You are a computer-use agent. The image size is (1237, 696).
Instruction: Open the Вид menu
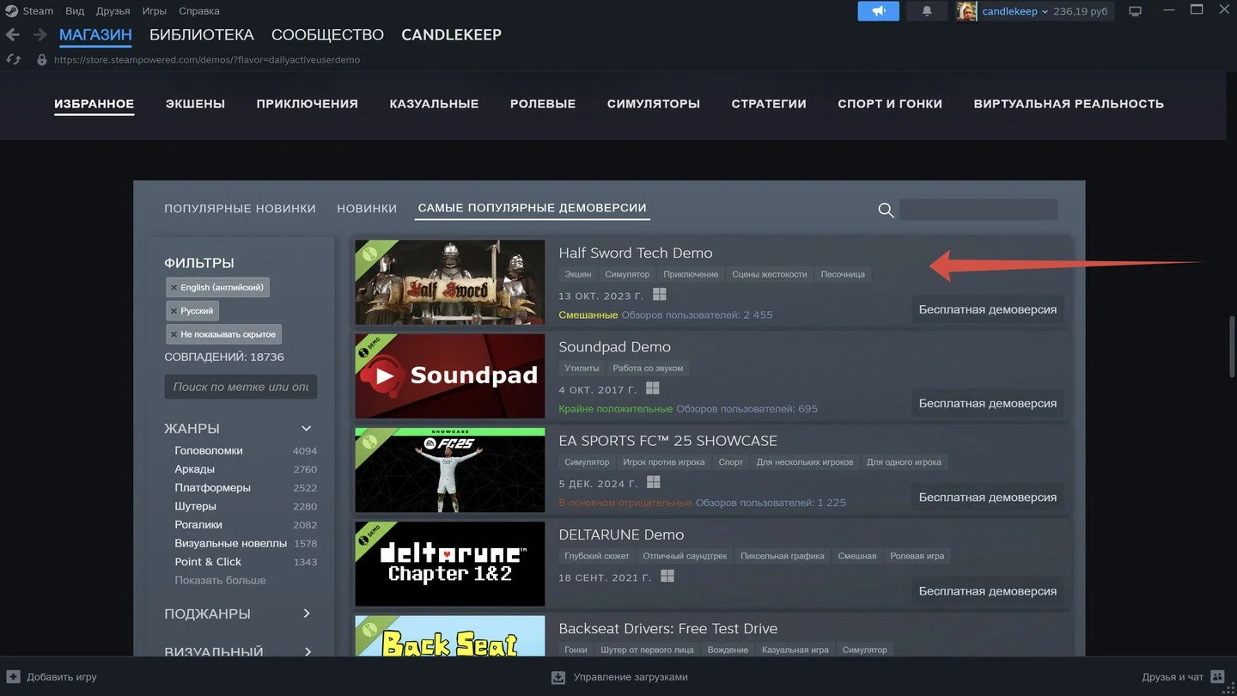(75, 11)
